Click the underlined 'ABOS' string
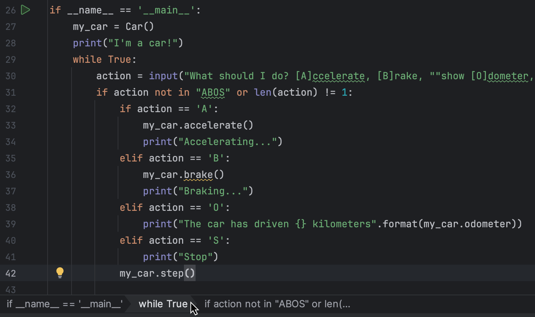The height and width of the screenshot is (317, 535). click(x=212, y=92)
